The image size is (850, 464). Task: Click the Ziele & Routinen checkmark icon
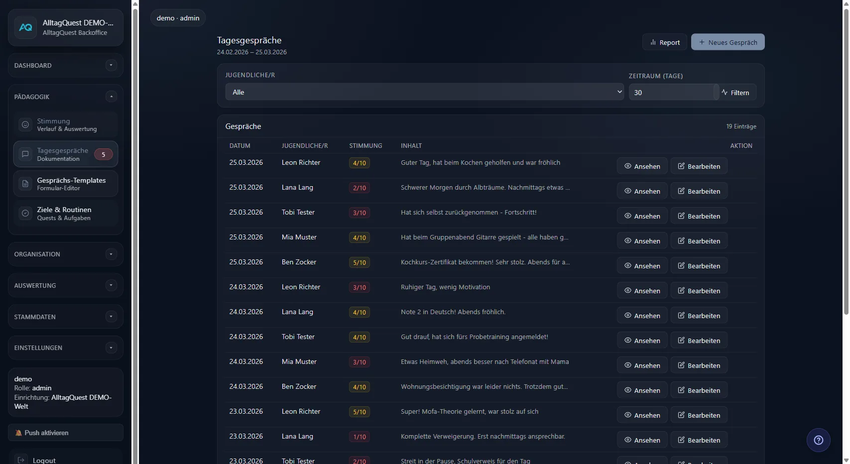pyautogui.click(x=25, y=214)
